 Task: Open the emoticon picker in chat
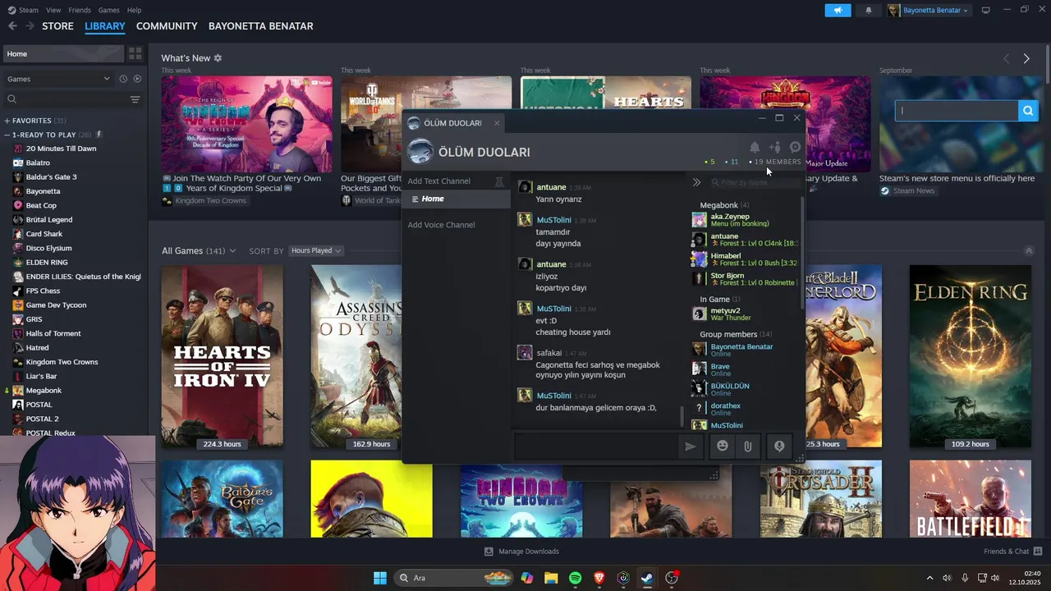point(723,446)
